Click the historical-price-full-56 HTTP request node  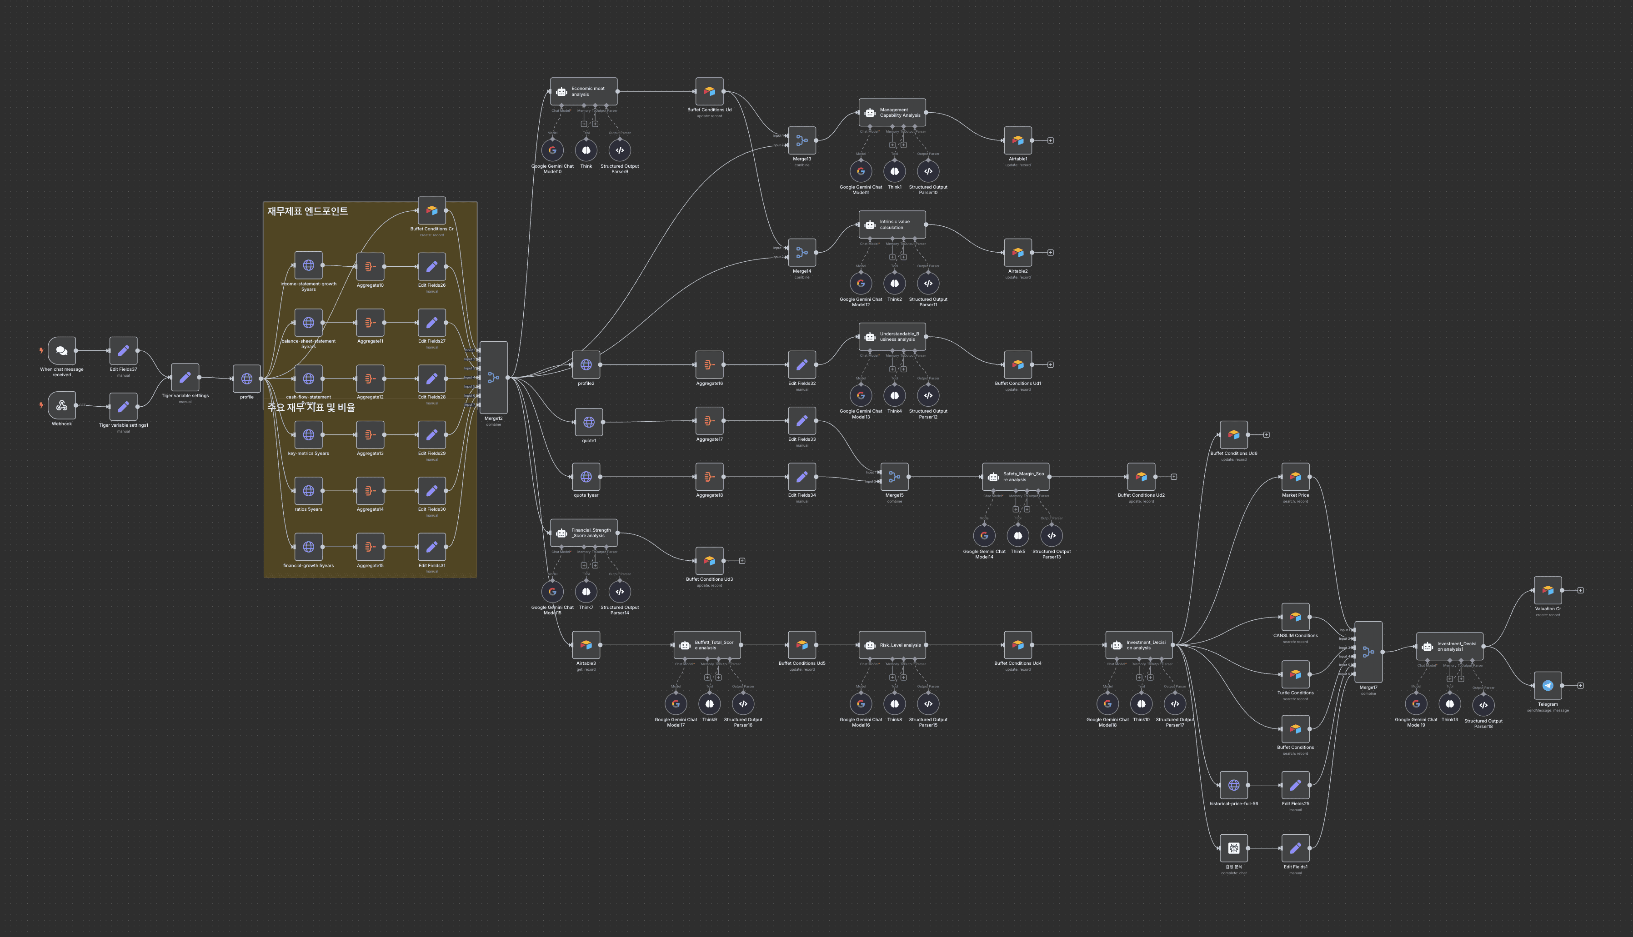(1233, 785)
